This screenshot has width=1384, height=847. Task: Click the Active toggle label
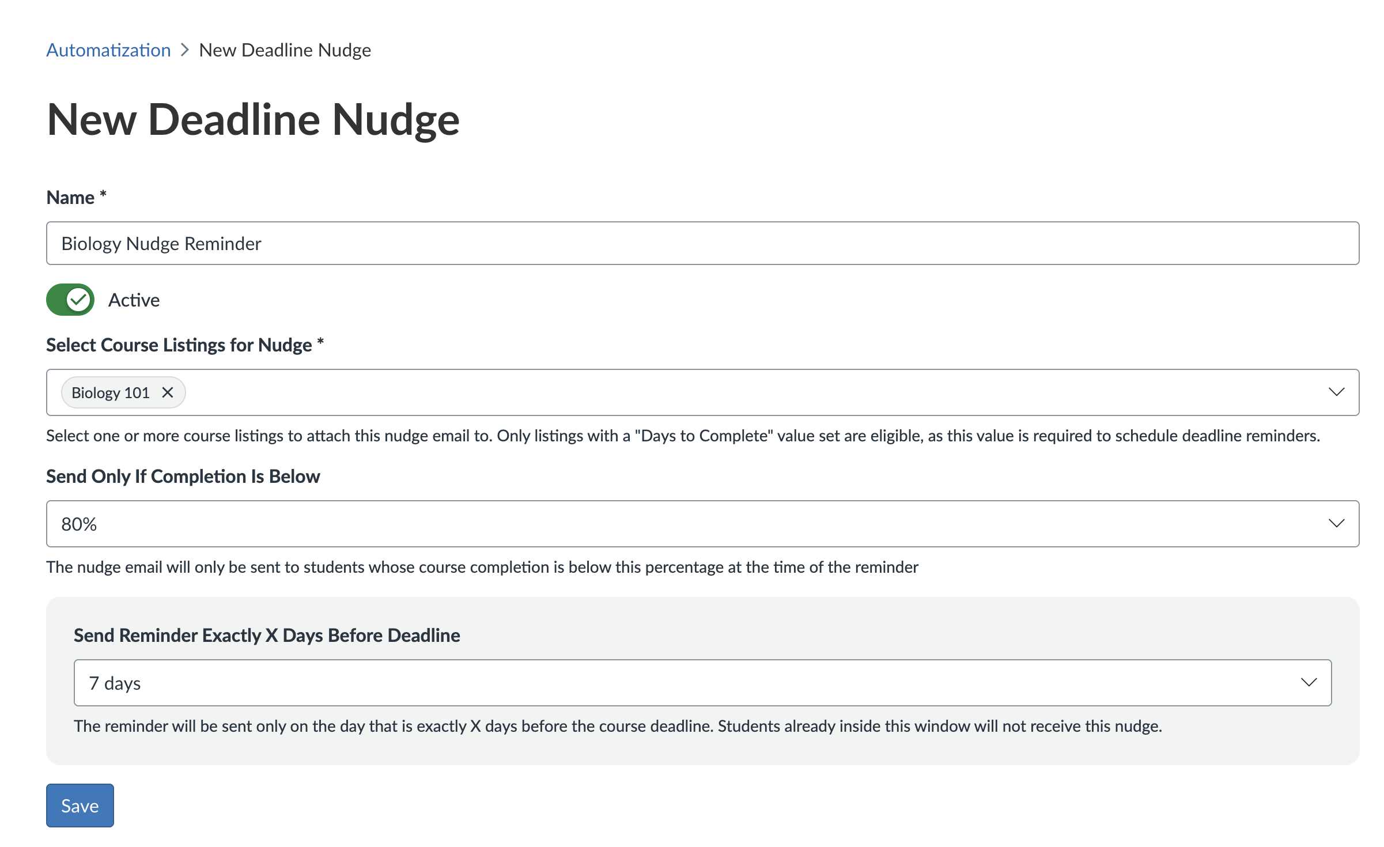[134, 300]
